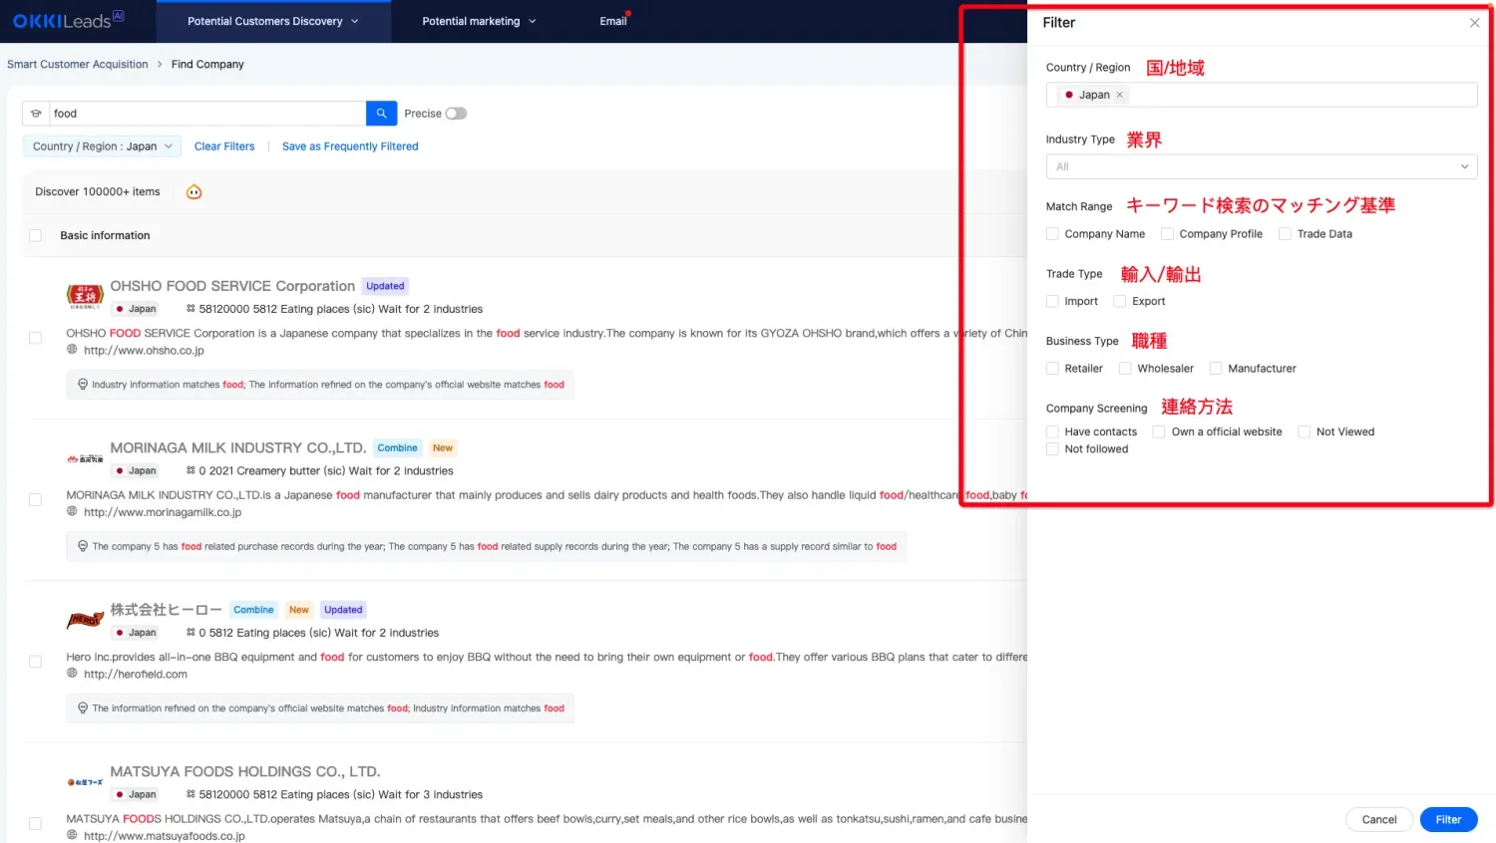Click the OHSHO FOOD SERVICE company logo

click(85, 296)
